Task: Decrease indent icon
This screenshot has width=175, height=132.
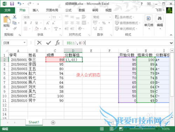Action: 67,28
